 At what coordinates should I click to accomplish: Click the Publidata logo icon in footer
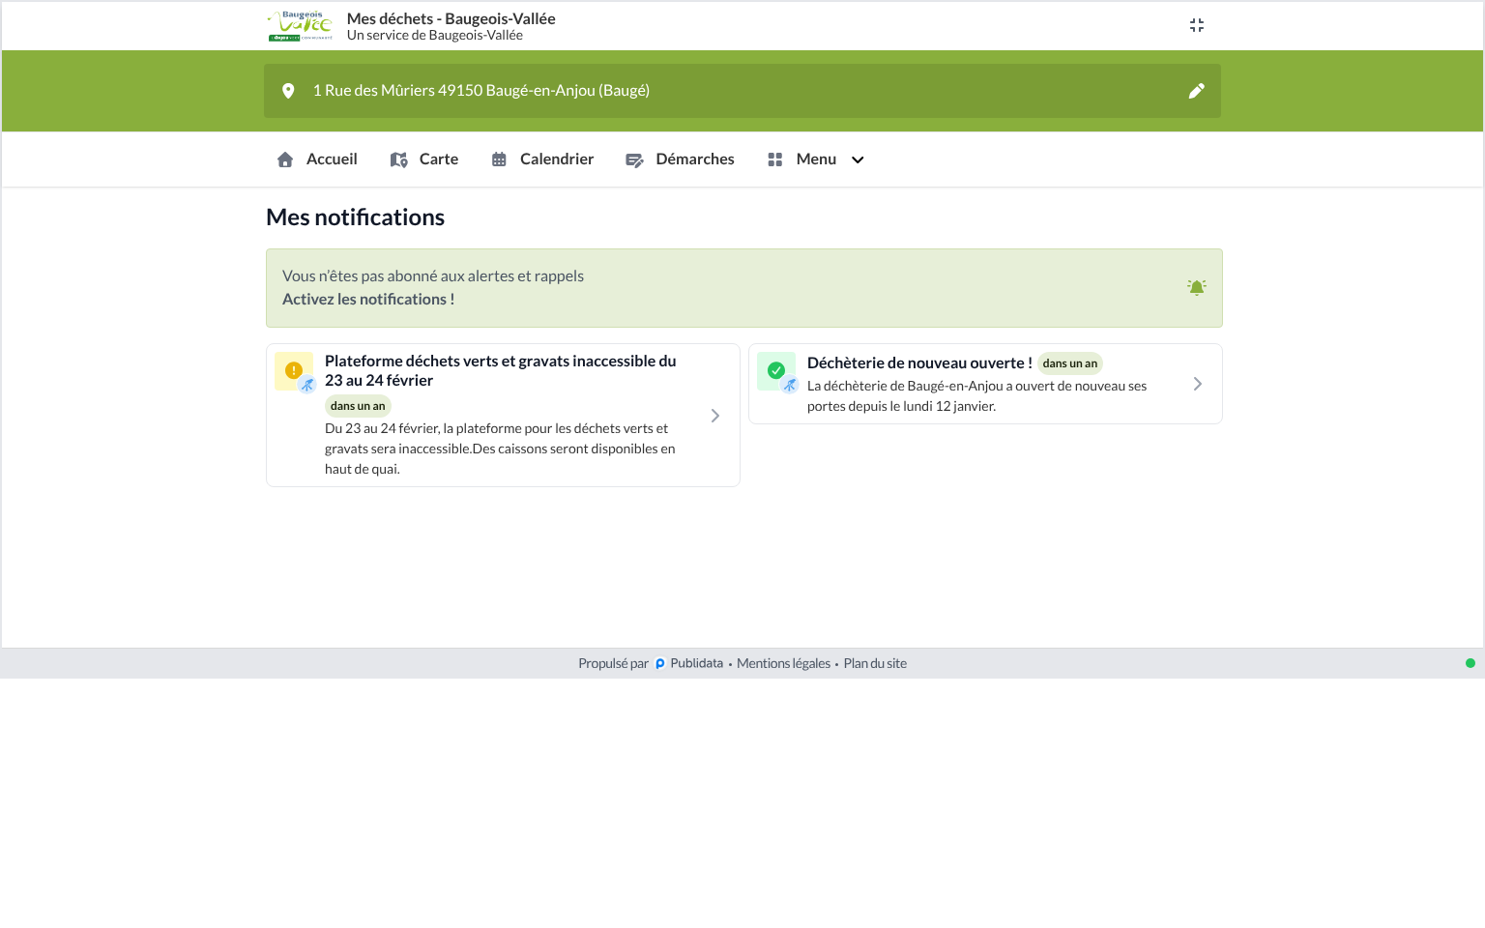660,664
